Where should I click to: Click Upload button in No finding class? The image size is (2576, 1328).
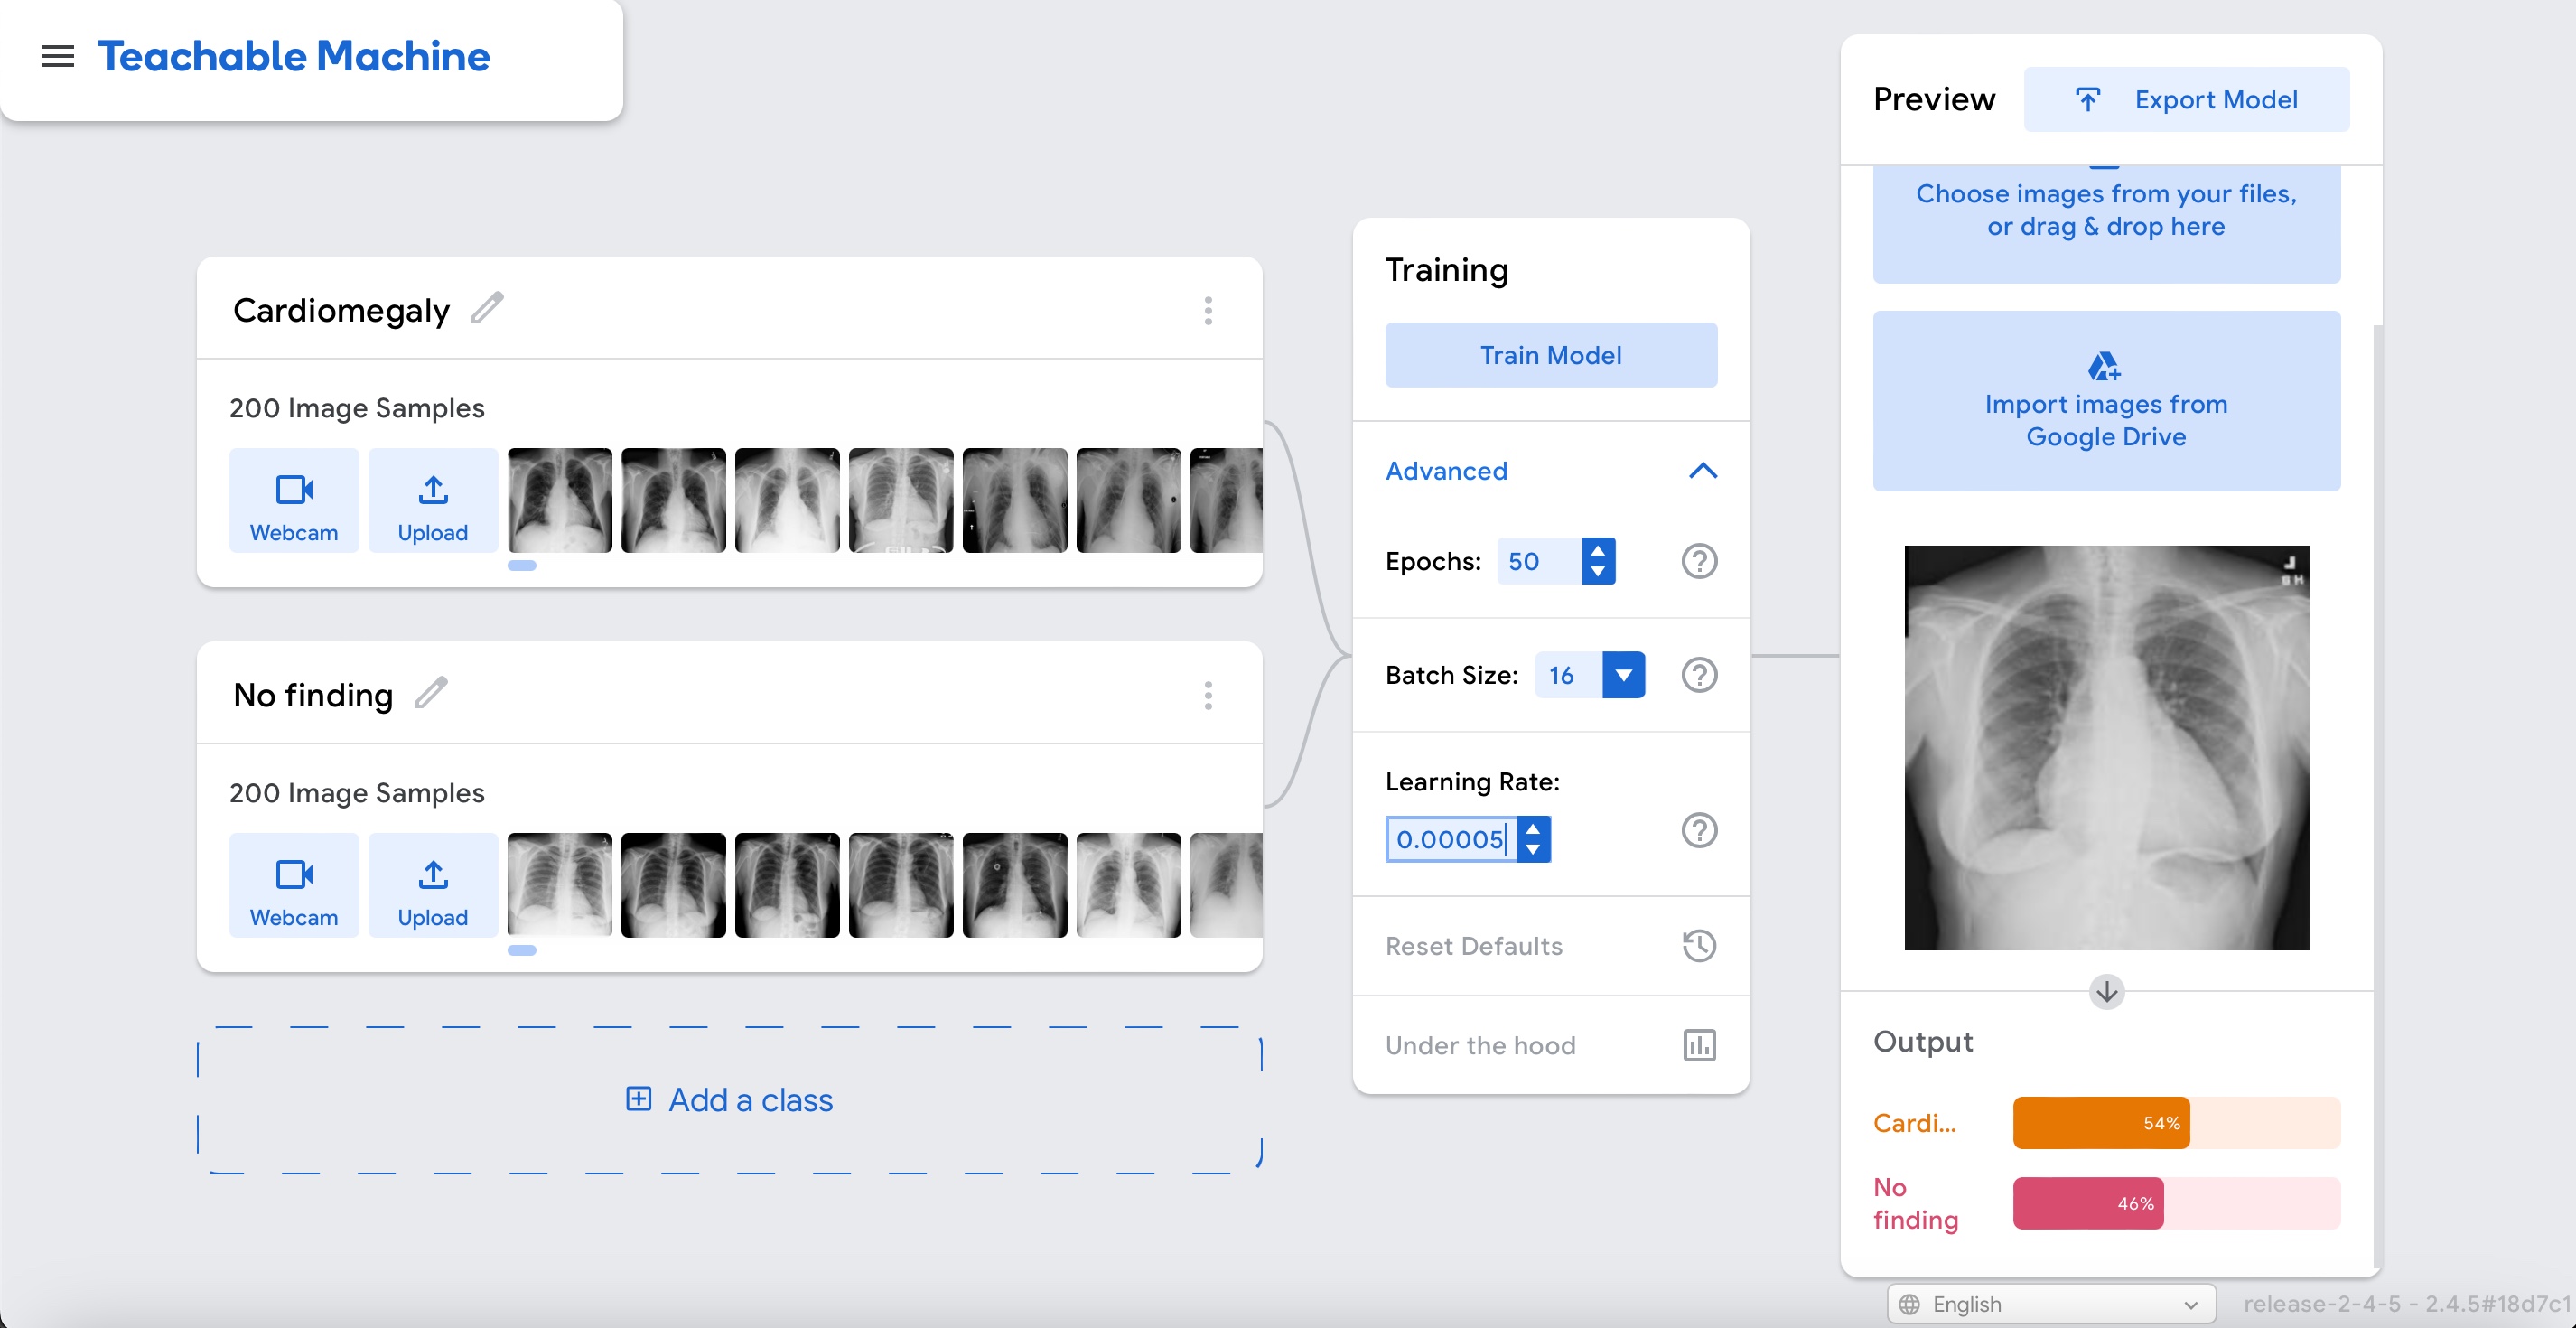[432, 886]
